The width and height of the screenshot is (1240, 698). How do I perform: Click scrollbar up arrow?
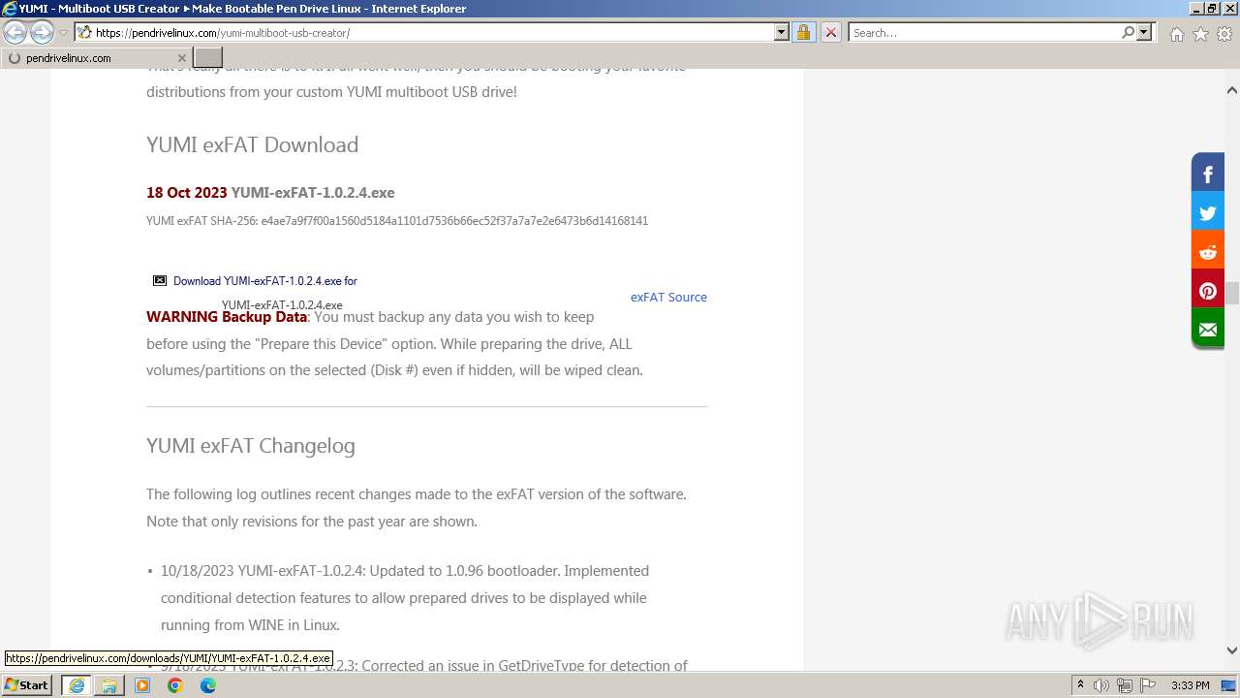coord(1231,90)
